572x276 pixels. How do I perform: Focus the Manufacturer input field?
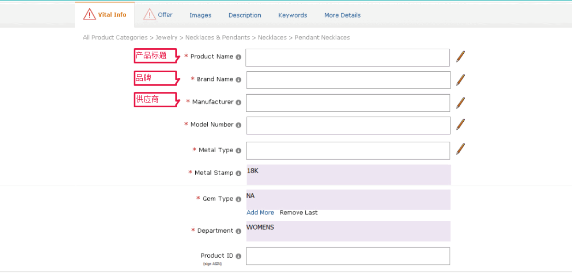coord(348,103)
